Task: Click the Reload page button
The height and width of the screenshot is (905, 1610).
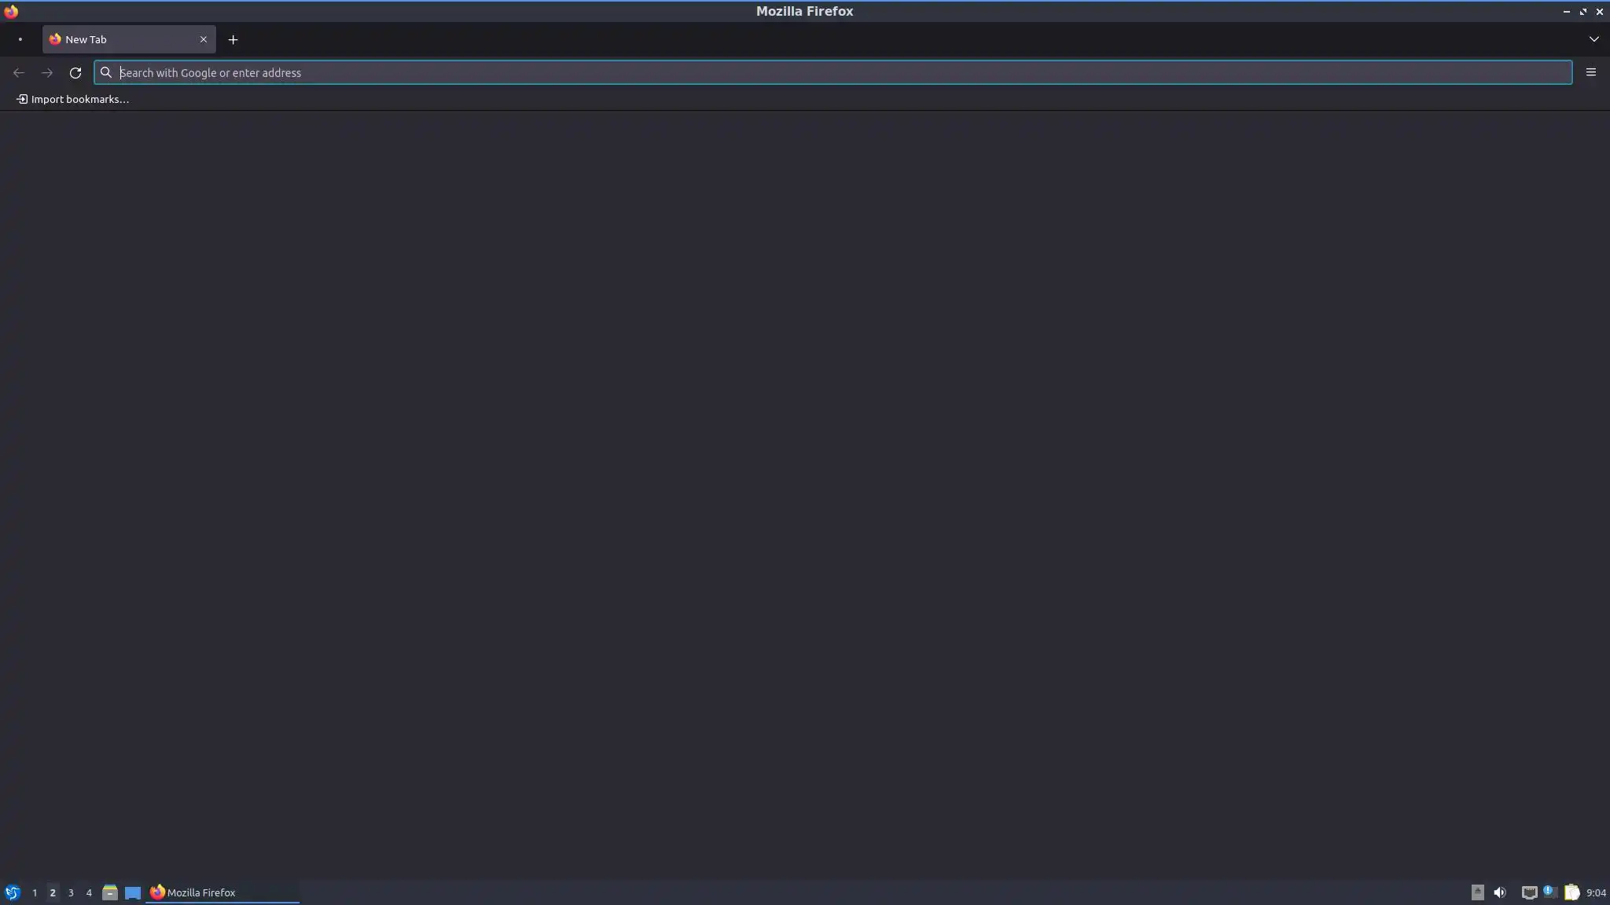Action: click(75, 73)
